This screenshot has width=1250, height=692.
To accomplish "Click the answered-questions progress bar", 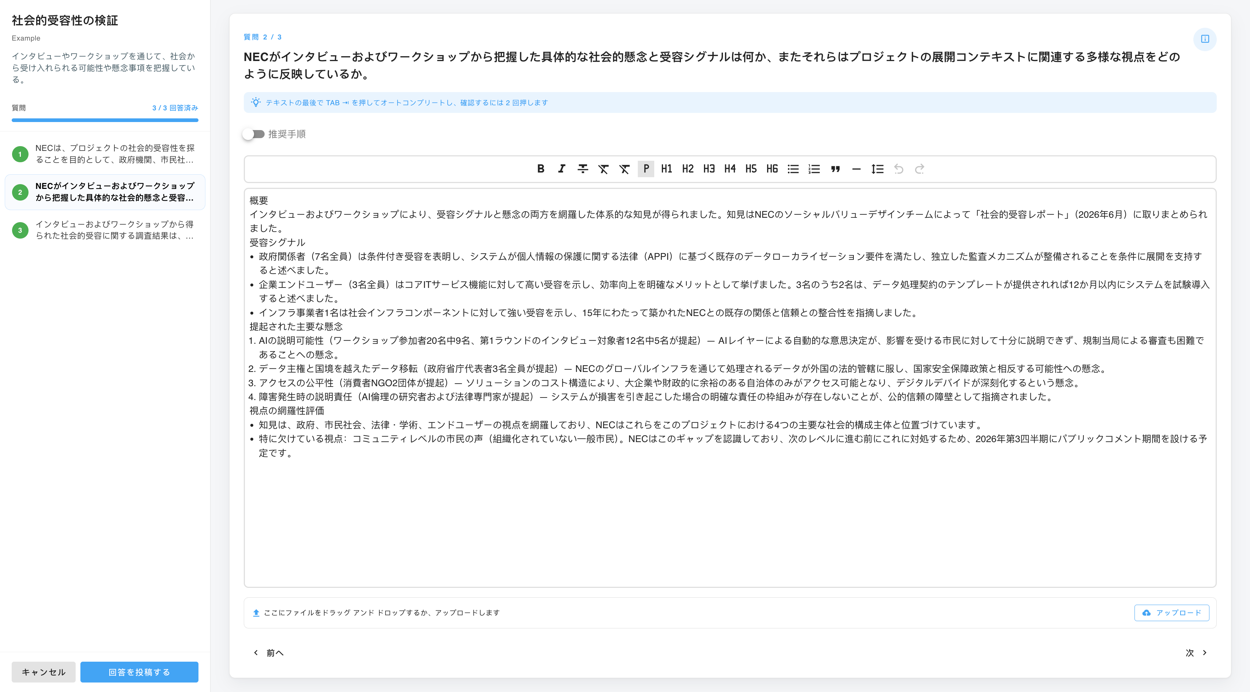I will [x=105, y=120].
